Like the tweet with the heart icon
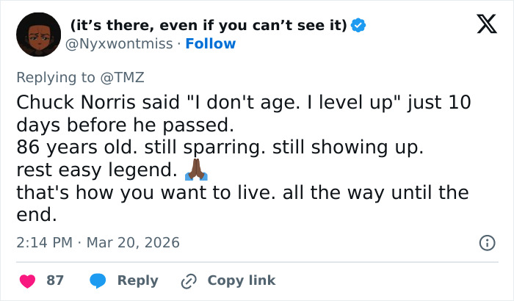 pyautogui.click(x=28, y=280)
